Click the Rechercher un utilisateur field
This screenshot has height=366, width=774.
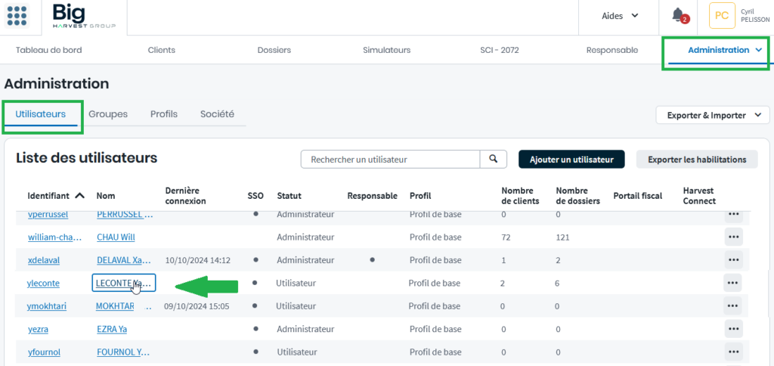tap(390, 159)
